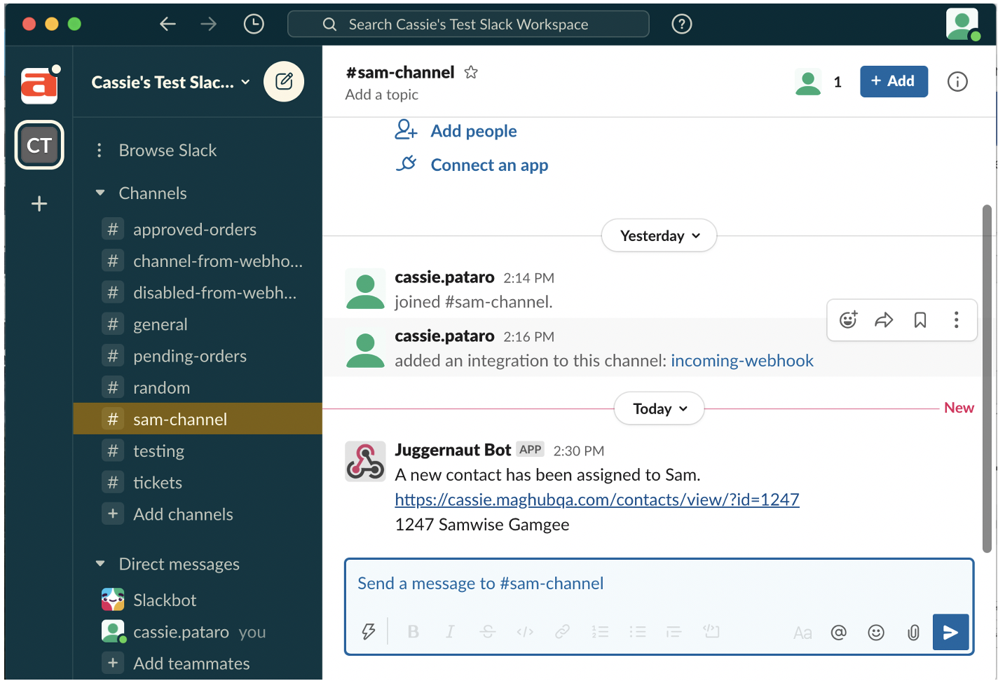Click the mention @ icon
Viewport: 998px width, 681px height.
pyautogui.click(x=838, y=633)
